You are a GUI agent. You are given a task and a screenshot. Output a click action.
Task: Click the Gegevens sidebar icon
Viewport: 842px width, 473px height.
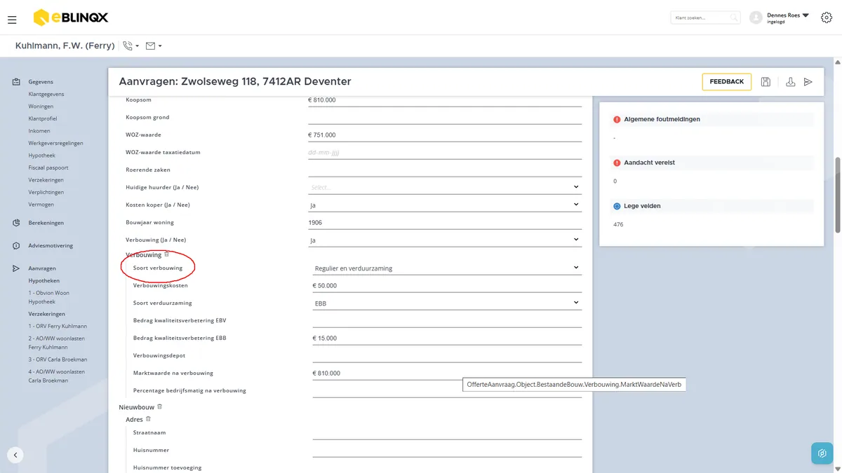pos(16,82)
